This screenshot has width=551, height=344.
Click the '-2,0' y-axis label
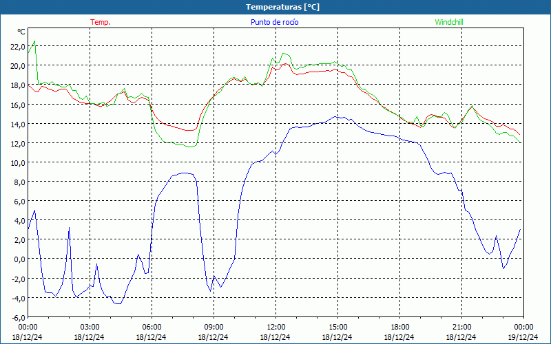pyautogui.click(x=19, y=279)
